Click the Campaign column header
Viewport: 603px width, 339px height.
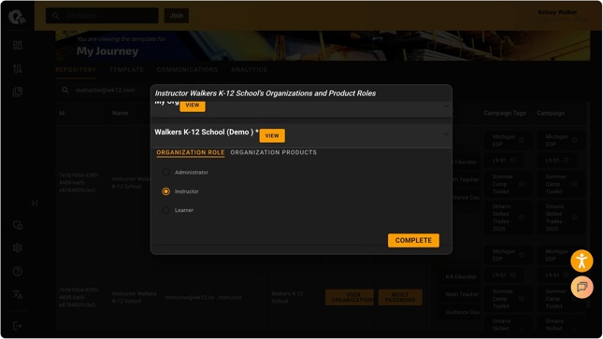(551, 113)
